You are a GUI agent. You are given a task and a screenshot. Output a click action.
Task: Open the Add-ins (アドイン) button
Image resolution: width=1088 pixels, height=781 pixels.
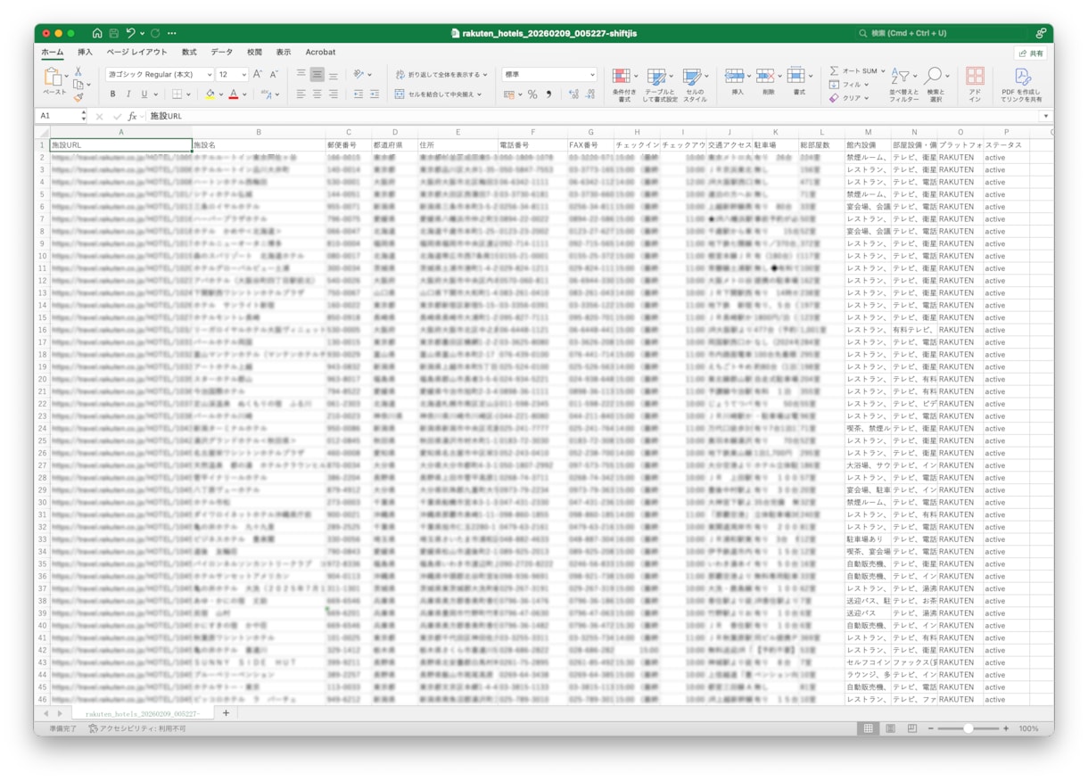(x=975, y=85)
